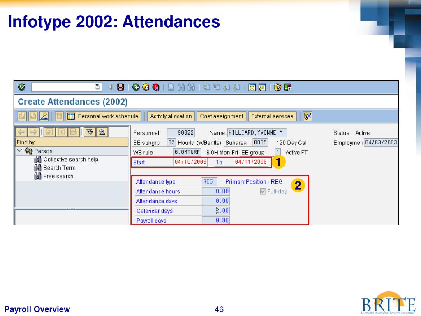Click the 'Active FT' text
The image size is (421, 316).
pos(296,152)
